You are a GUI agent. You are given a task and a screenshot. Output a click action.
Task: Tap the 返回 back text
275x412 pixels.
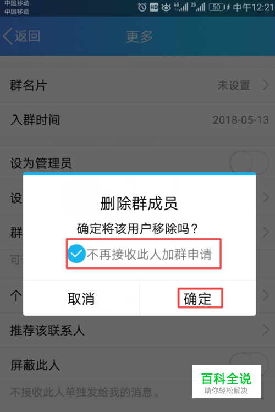coord(28,36)
